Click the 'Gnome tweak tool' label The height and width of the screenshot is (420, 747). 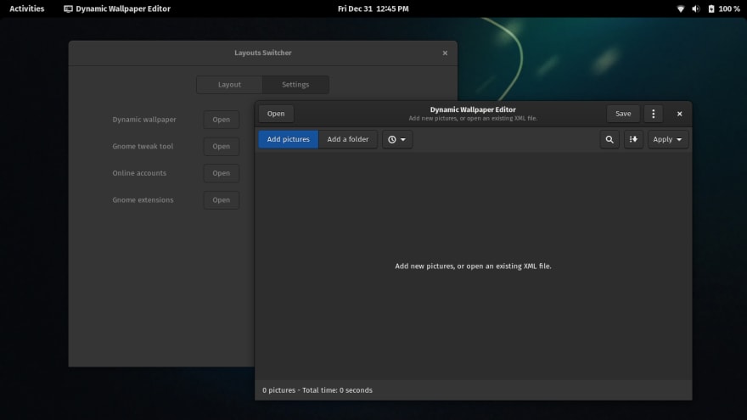143,146
